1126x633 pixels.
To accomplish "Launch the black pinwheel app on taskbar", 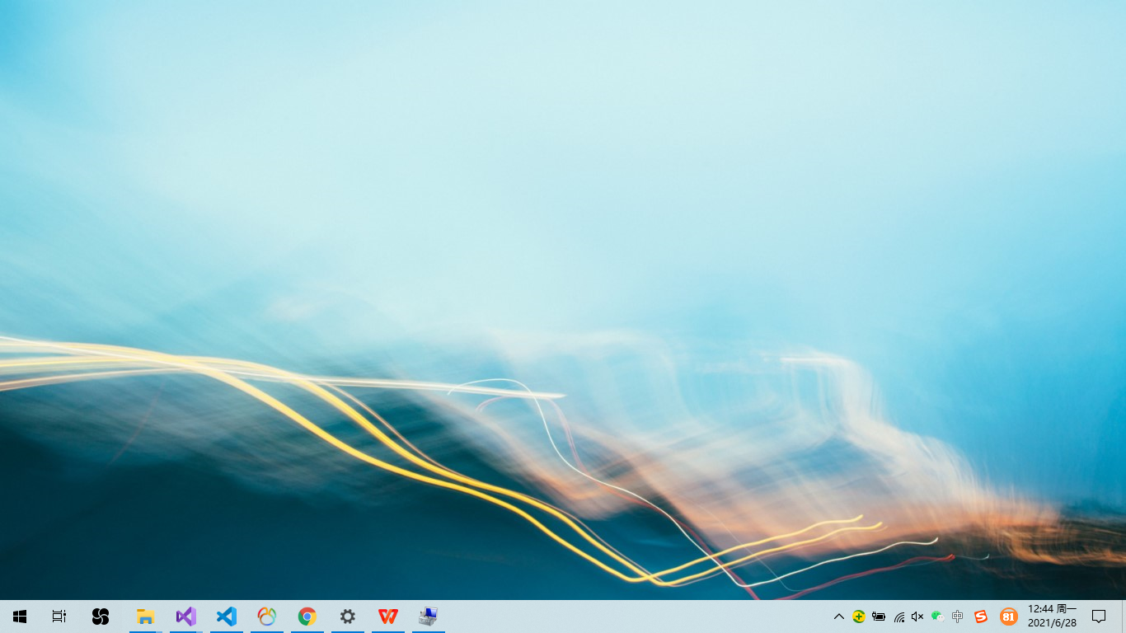I will click(x=101, y=617).
